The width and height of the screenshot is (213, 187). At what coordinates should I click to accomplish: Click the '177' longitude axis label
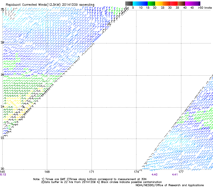coord(181,172)
